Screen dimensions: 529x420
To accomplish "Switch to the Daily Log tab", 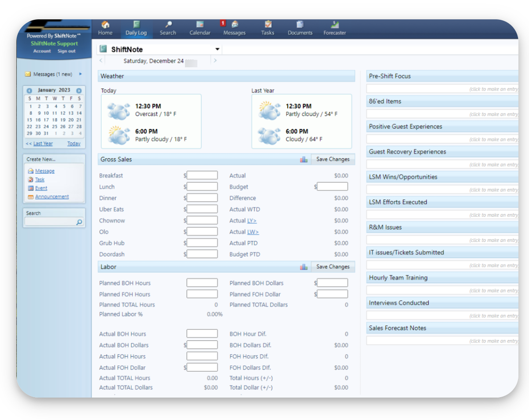I will (x=136, y=28).
